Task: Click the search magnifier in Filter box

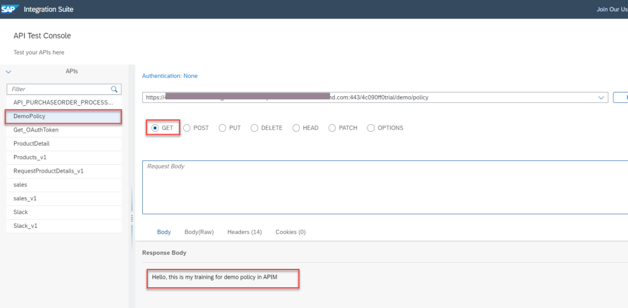Action: coord(114,89)
